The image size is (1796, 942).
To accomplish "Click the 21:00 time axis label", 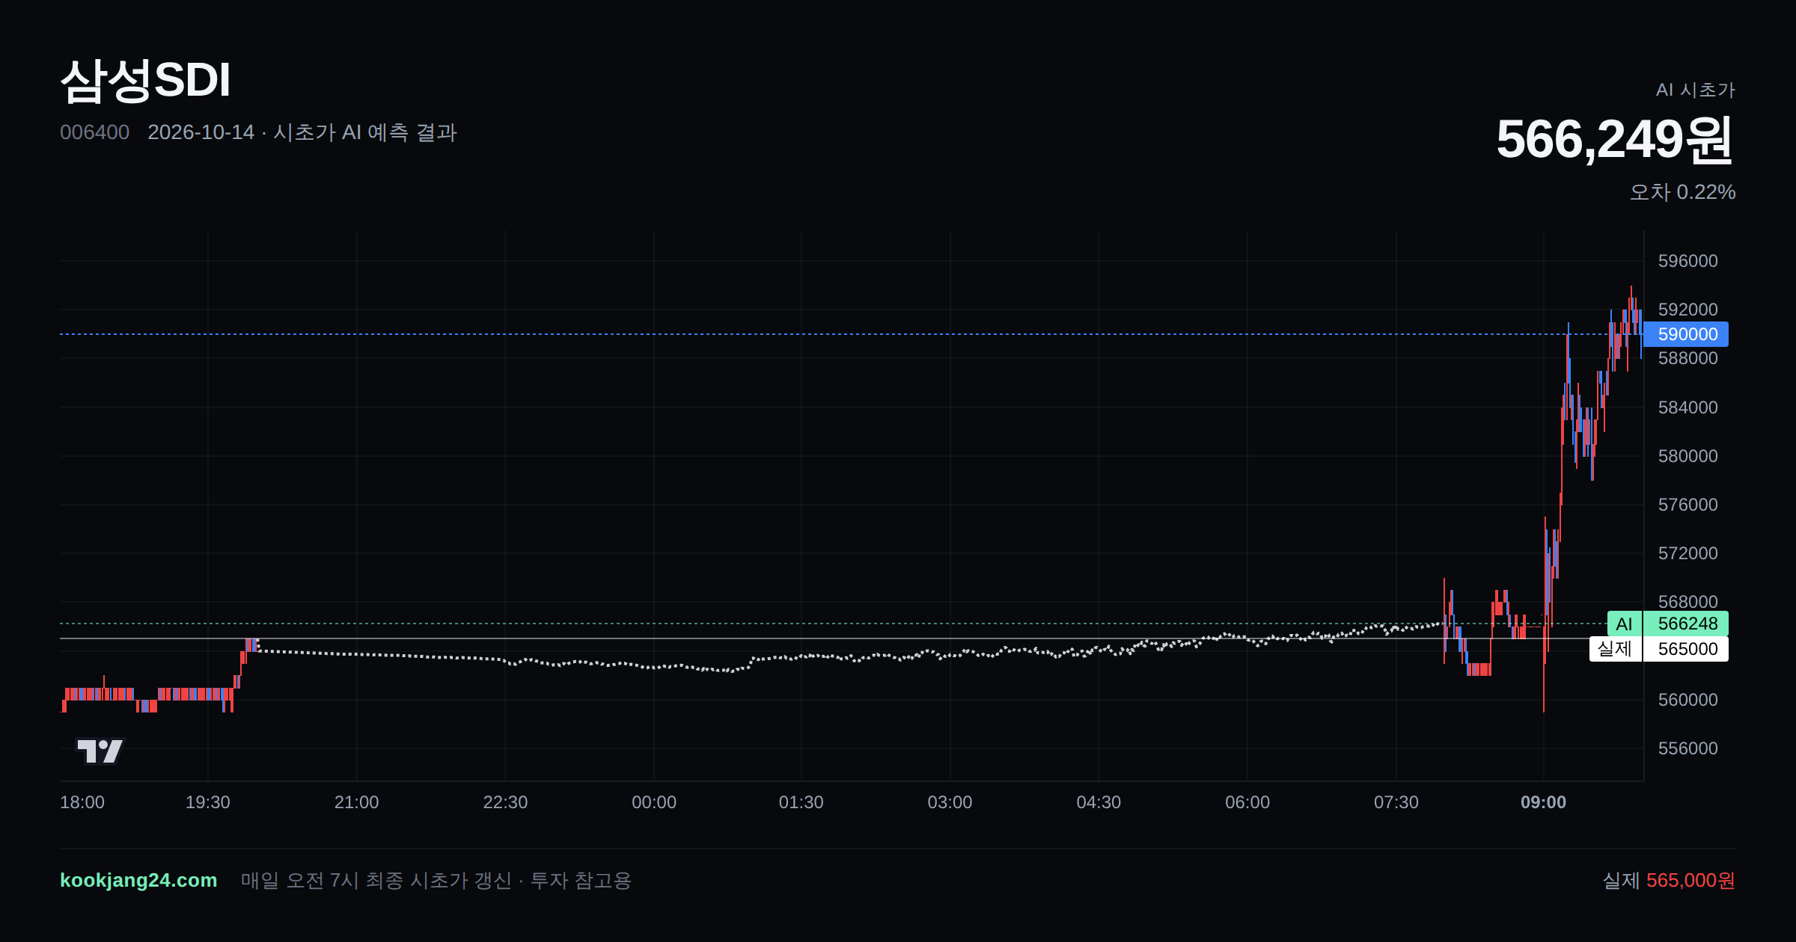I will pos(356,802).
